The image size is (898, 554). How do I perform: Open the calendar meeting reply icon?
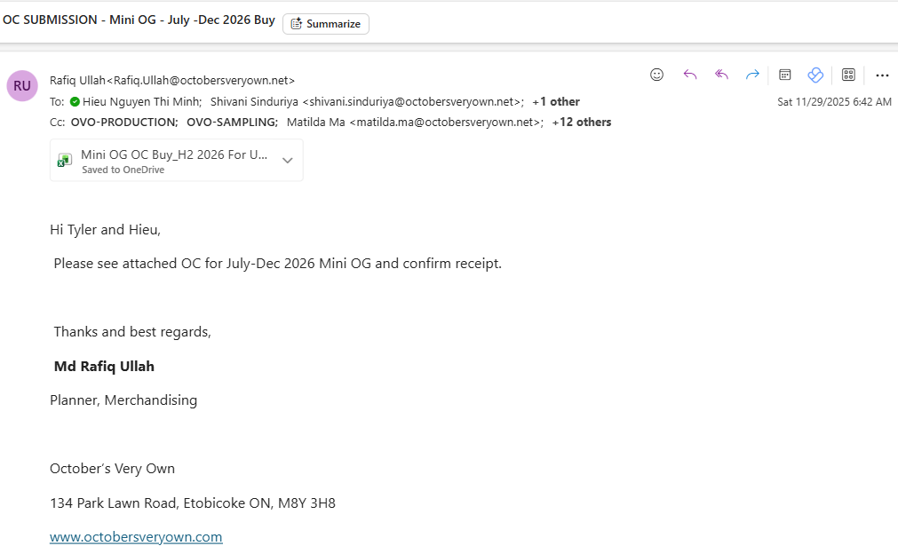[785, 75]
